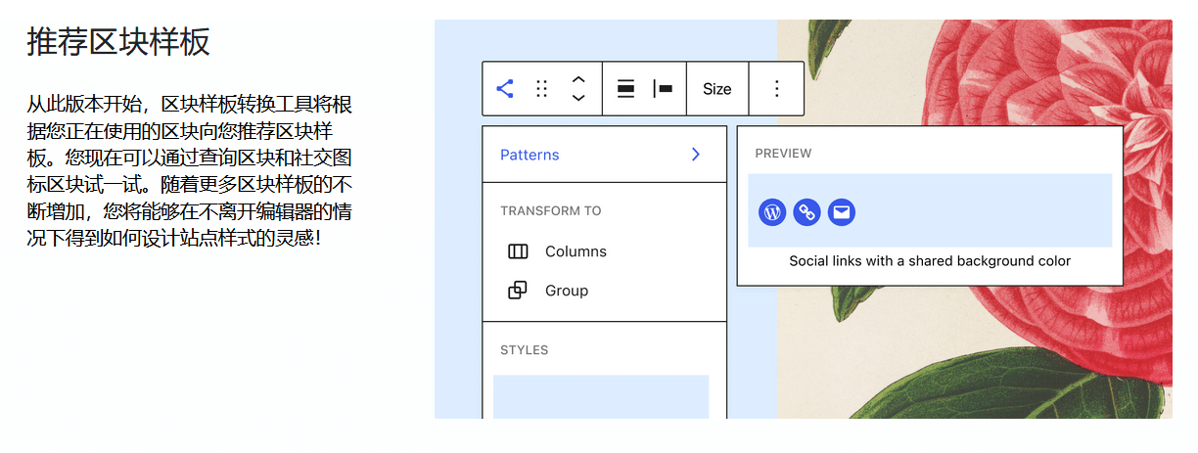
Task: Click the paragraph starting with 从此版本开始
Action: coord(190,170)
